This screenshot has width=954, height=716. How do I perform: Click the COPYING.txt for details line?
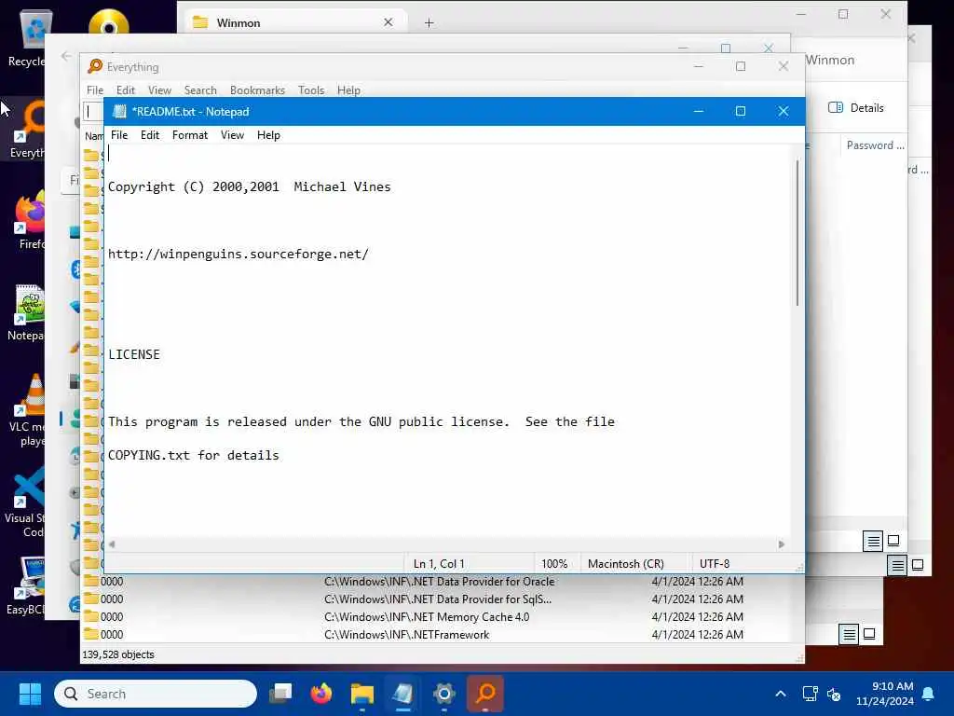(194, 455)
